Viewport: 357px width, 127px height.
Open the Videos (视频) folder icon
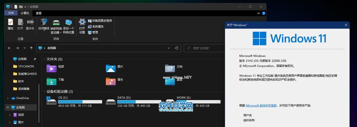51,68
